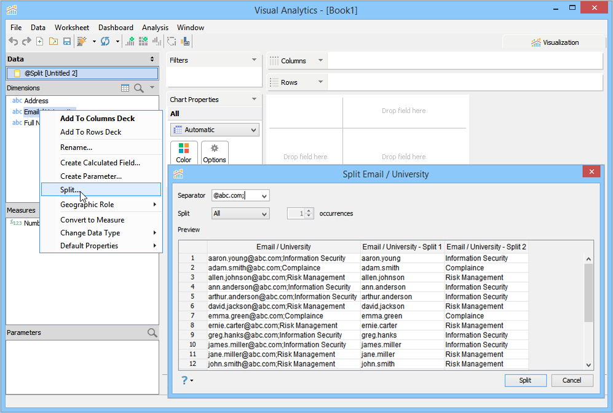Open the refresh dropdown arrow in toolbar
This screenshot has height=413, width=613.
pos(117,41)
